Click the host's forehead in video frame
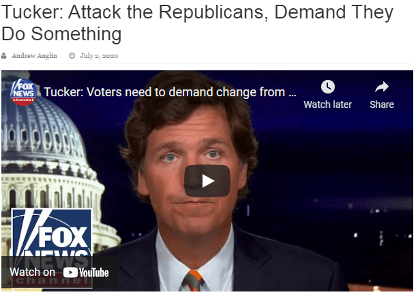The image size is (418, 299). 187,127
